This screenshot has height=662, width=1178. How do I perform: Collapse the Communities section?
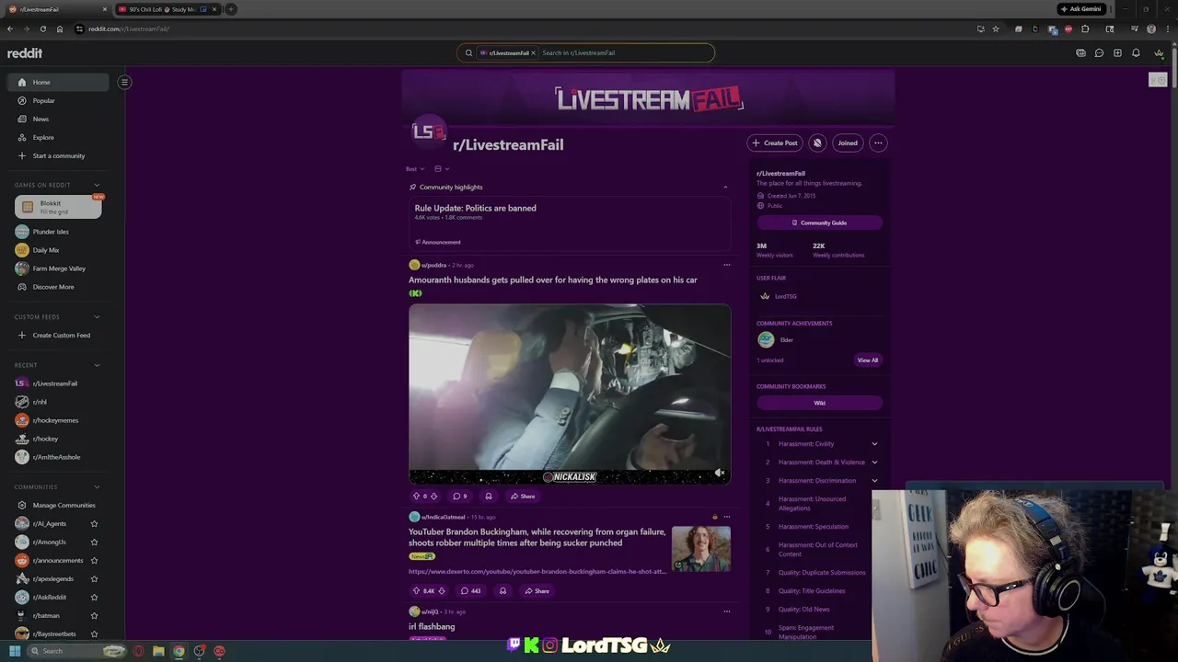coord(97,487)
